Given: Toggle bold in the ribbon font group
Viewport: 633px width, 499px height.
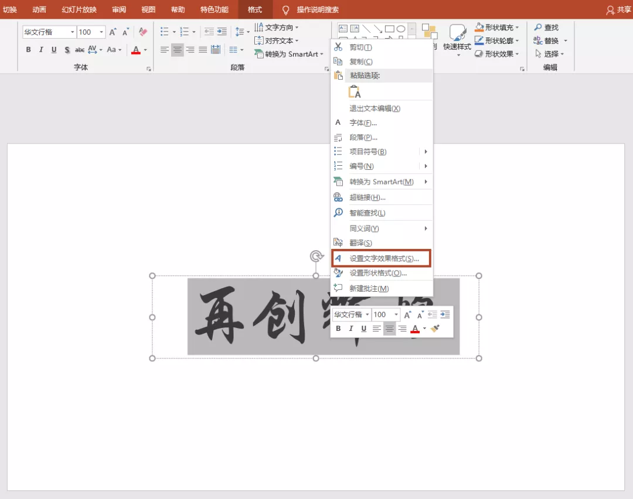Looking at the screenshot, I should pyautogui.click(x=28, y=50).
